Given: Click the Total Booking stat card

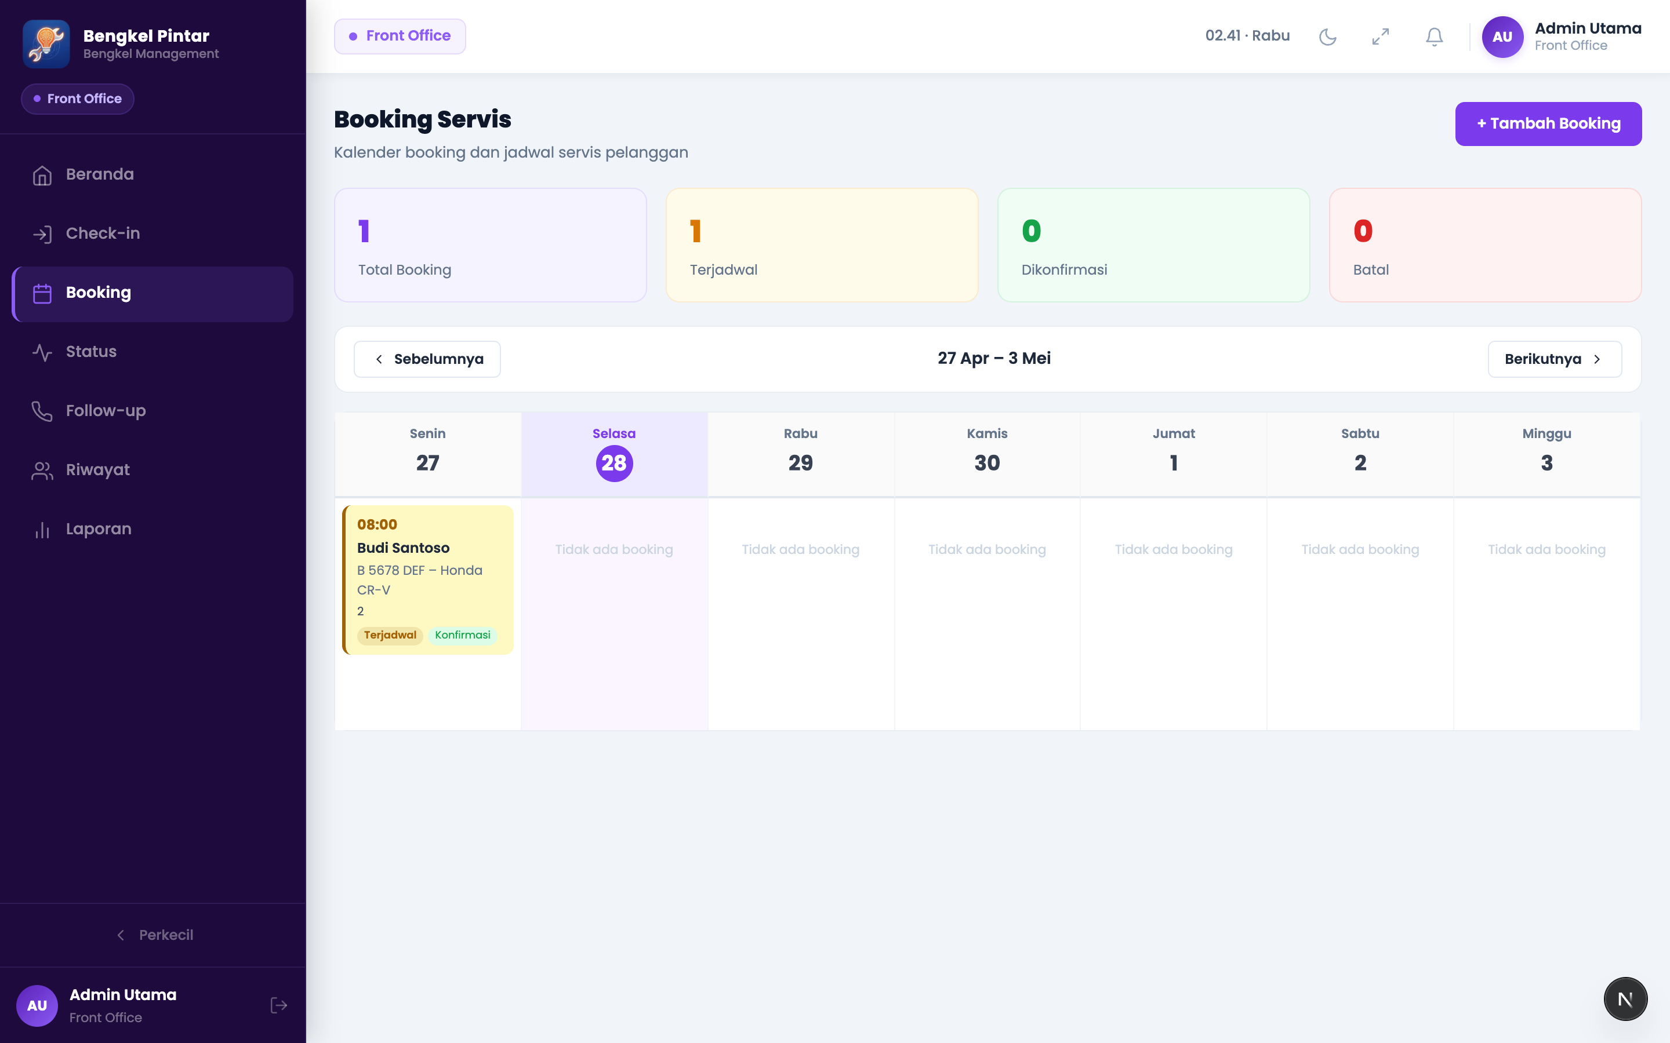Looking at the screenshot, I should point(491,245).
